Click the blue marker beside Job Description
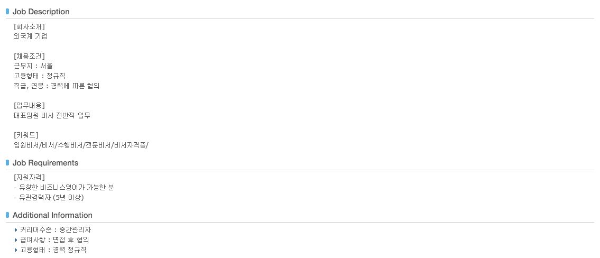This screenshot has height=258, width=600. click(7, 11)
